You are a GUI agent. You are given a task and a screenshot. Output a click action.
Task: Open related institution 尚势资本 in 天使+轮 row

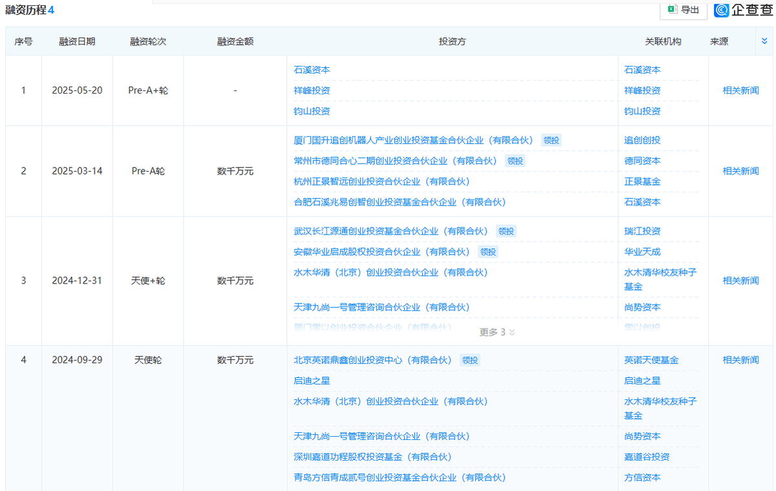click(642, 307)
